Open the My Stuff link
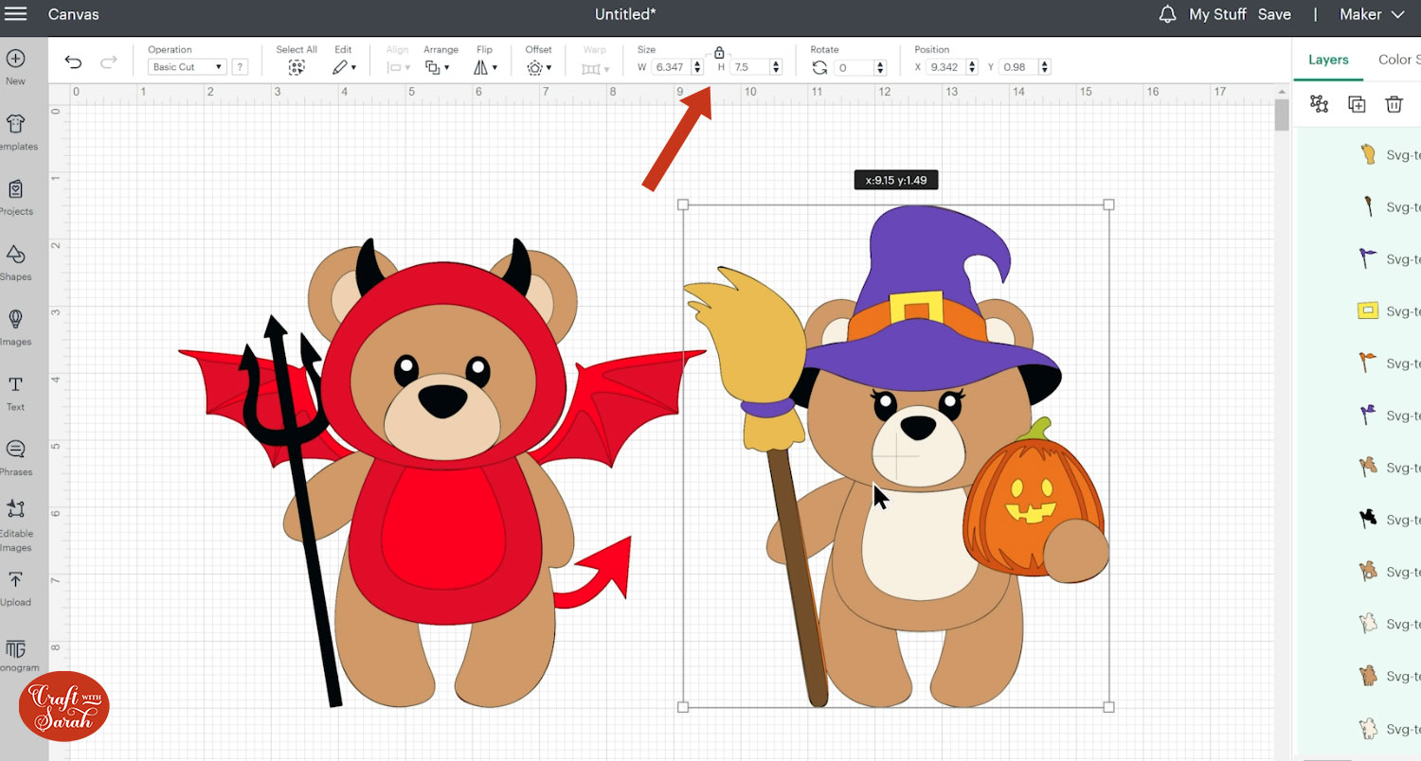Image resolution: width=1421 pixels, height=761 pixels. pyautogui.click(x=1217, y=14)
